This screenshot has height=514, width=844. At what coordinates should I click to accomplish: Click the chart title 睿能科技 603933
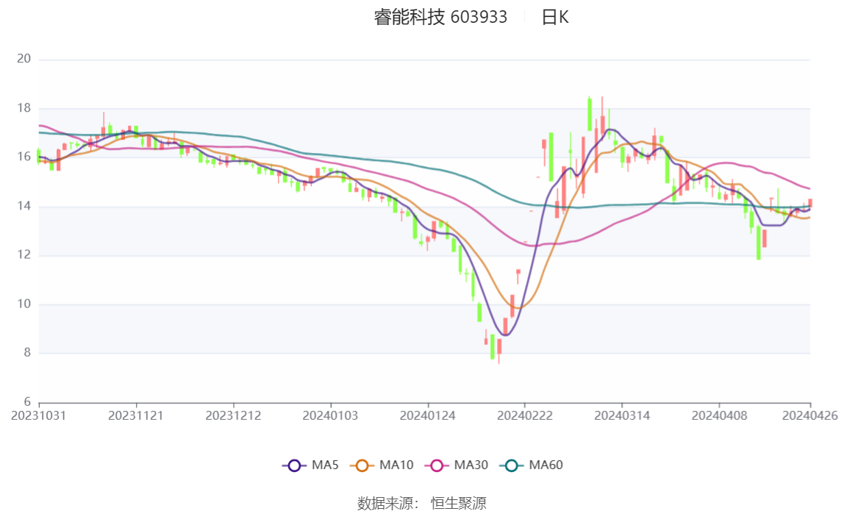click(440, 17)
